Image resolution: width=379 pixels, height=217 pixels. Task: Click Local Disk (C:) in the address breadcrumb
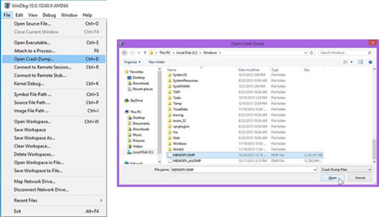point(187,52)
